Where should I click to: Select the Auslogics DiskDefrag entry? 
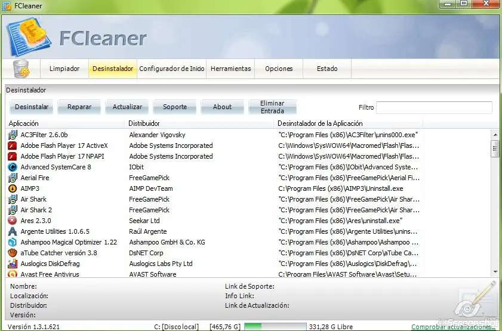50,264
